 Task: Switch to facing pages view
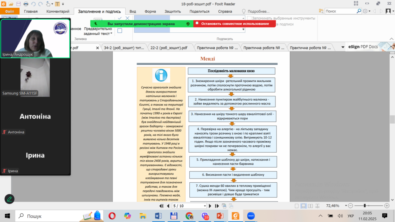(x=311, y=206)
